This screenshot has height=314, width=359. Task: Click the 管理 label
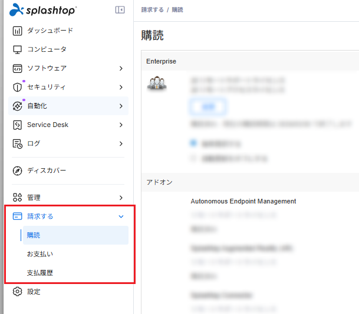pyautogui.click(x=34, y=198)
